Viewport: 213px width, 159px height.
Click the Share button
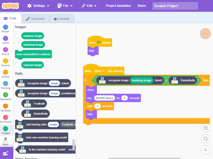pos(141,6)
